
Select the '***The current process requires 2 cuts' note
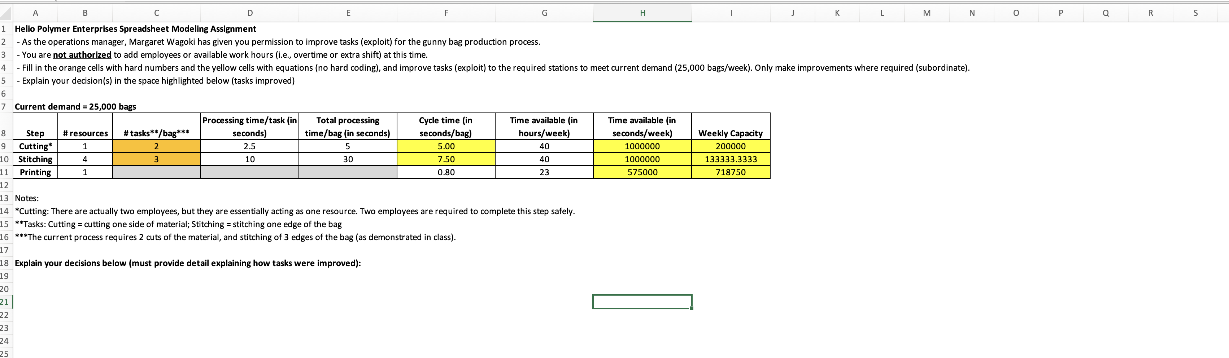pos(235,237)
